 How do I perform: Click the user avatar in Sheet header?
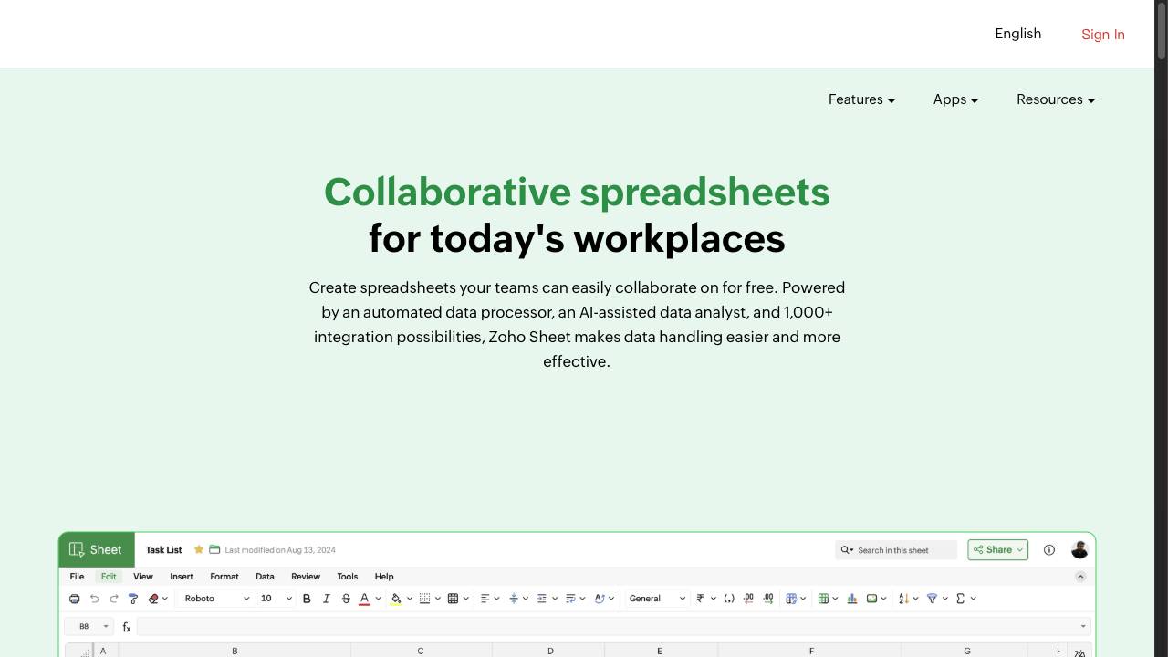click(x=1079, y=550)
